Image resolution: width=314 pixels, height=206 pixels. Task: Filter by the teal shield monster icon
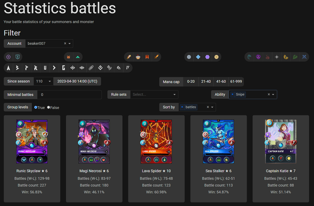pyautogui.click(x=18, y=57)
